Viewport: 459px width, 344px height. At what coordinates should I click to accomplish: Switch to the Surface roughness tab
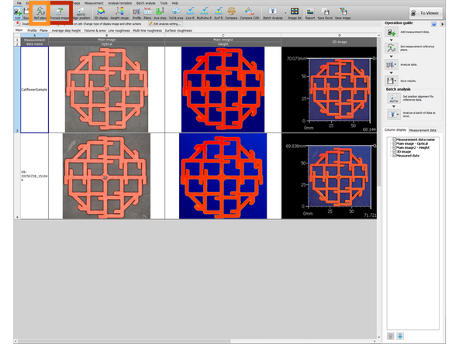click(x=178, y=30)
